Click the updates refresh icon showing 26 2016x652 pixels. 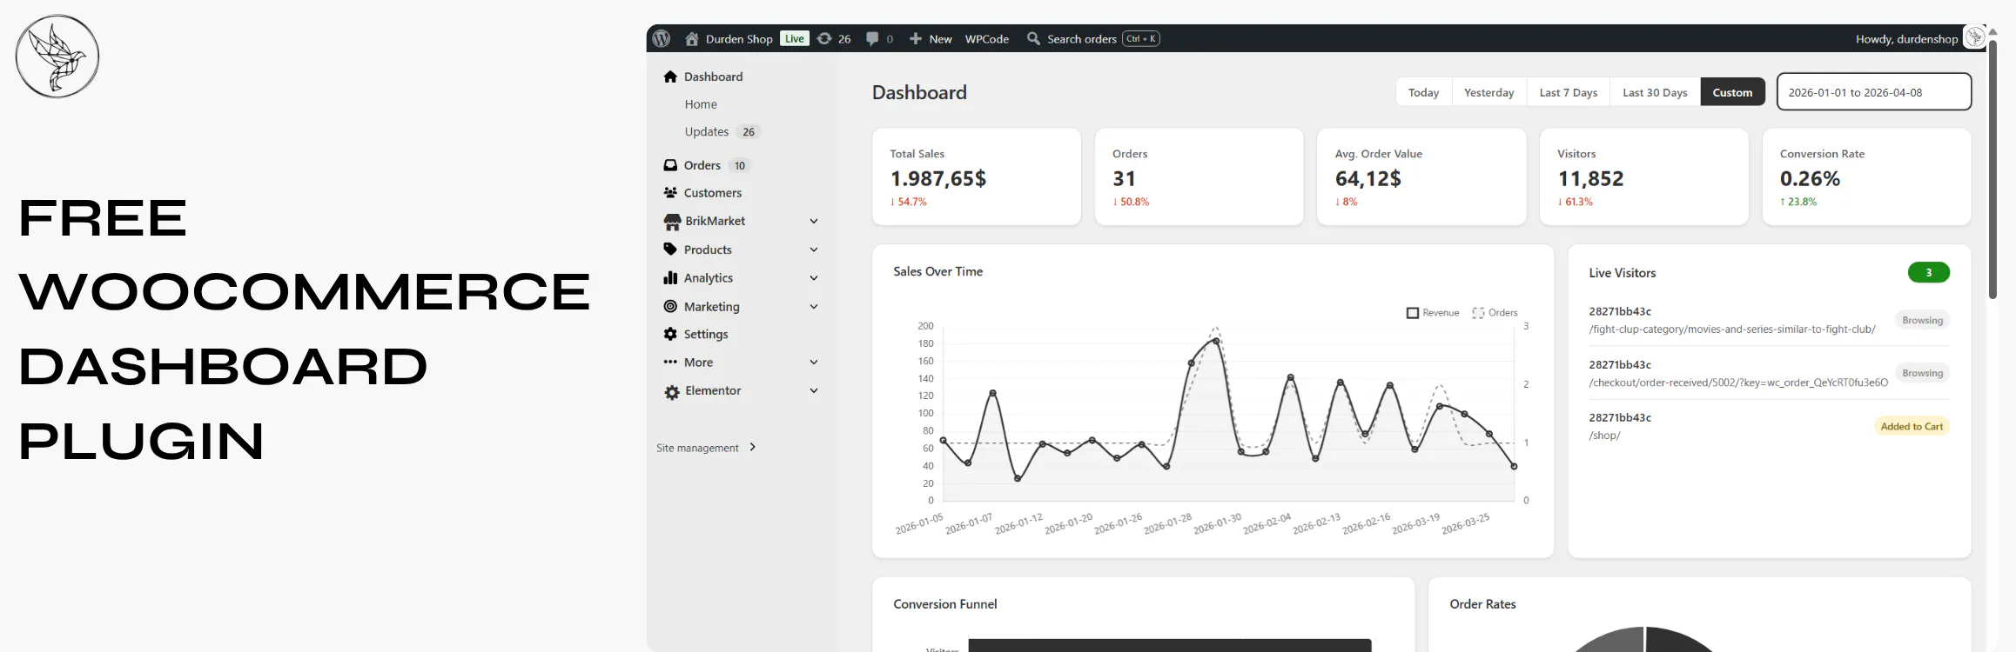[824, 38]
